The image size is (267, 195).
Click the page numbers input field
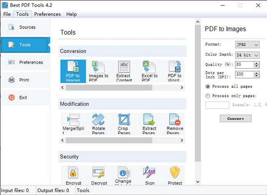217,105
